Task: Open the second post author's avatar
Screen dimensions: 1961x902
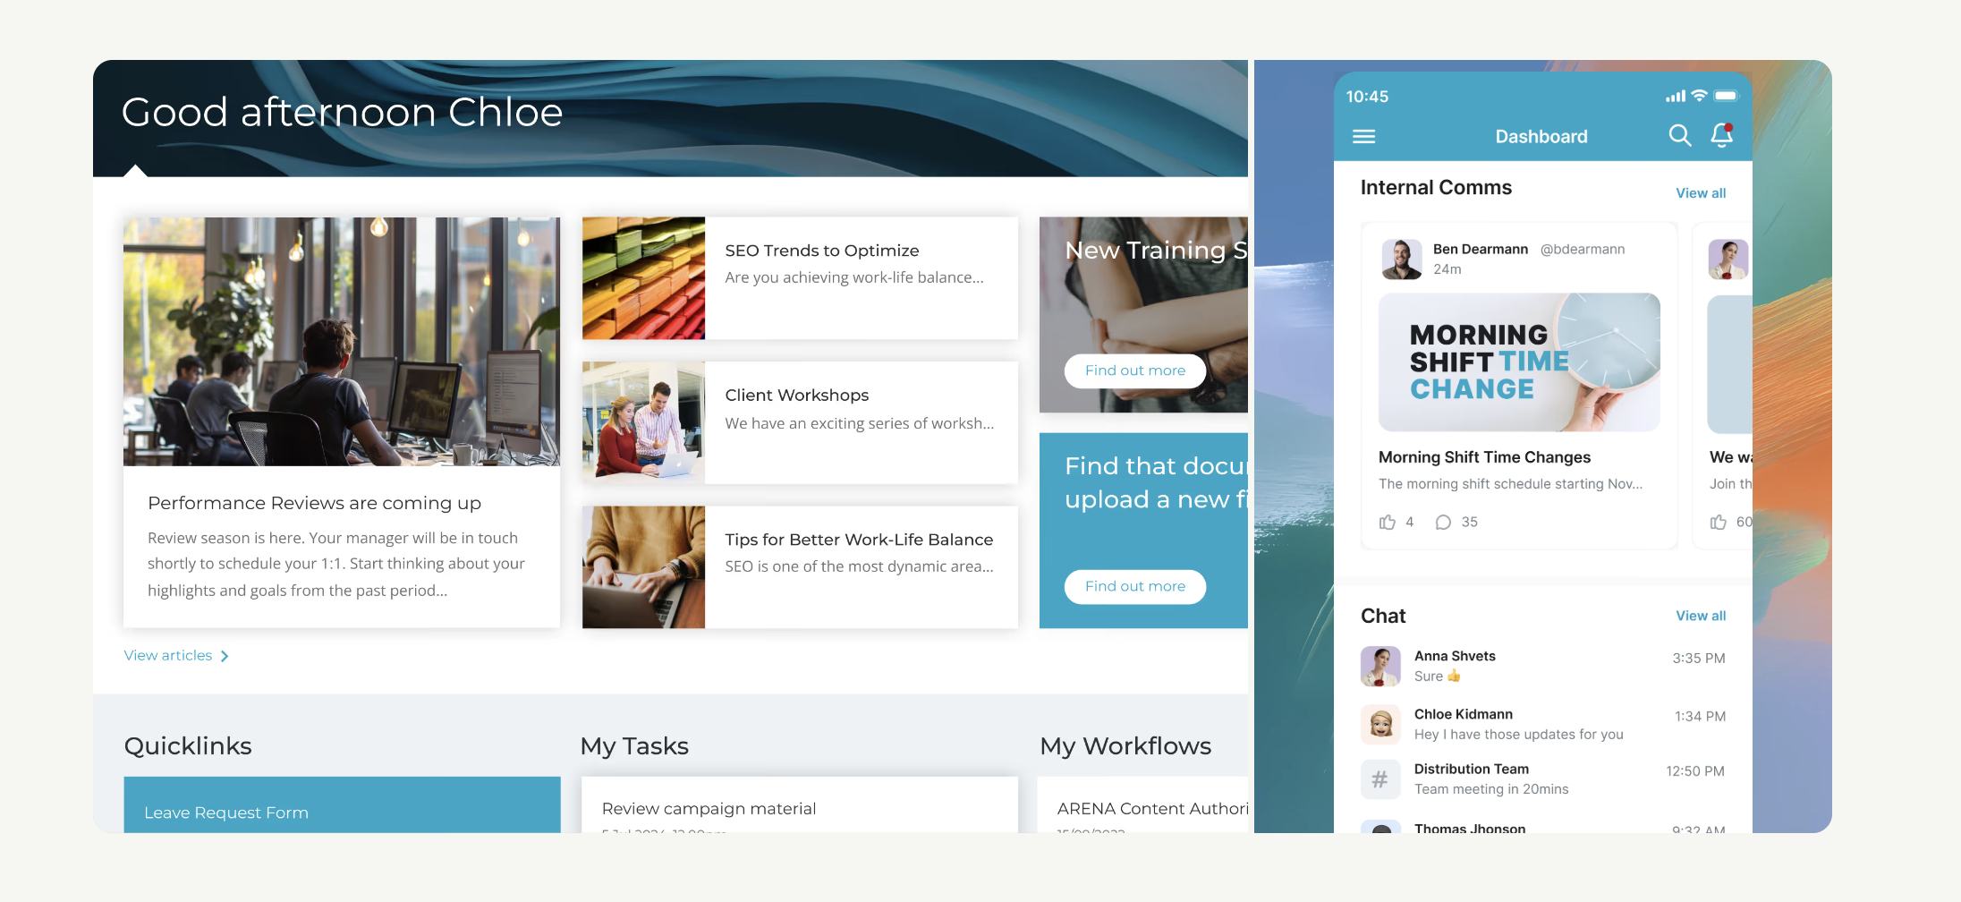Action: [1728, 259]
